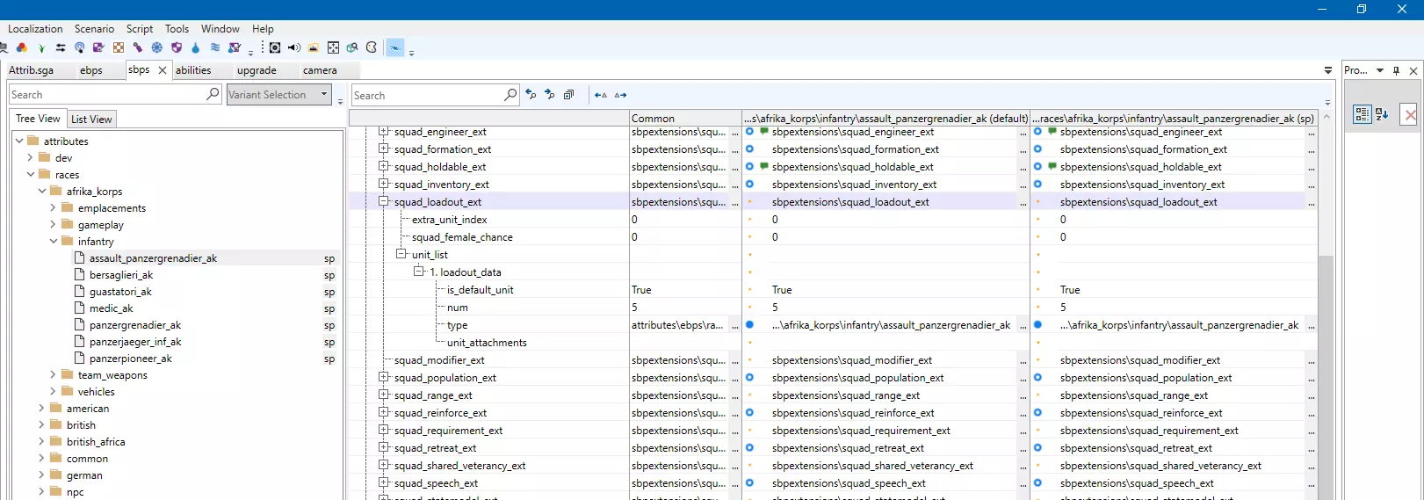Click the speaker audio toolbar icon
Screen dimensions: 1424x500
pos(294,47)
